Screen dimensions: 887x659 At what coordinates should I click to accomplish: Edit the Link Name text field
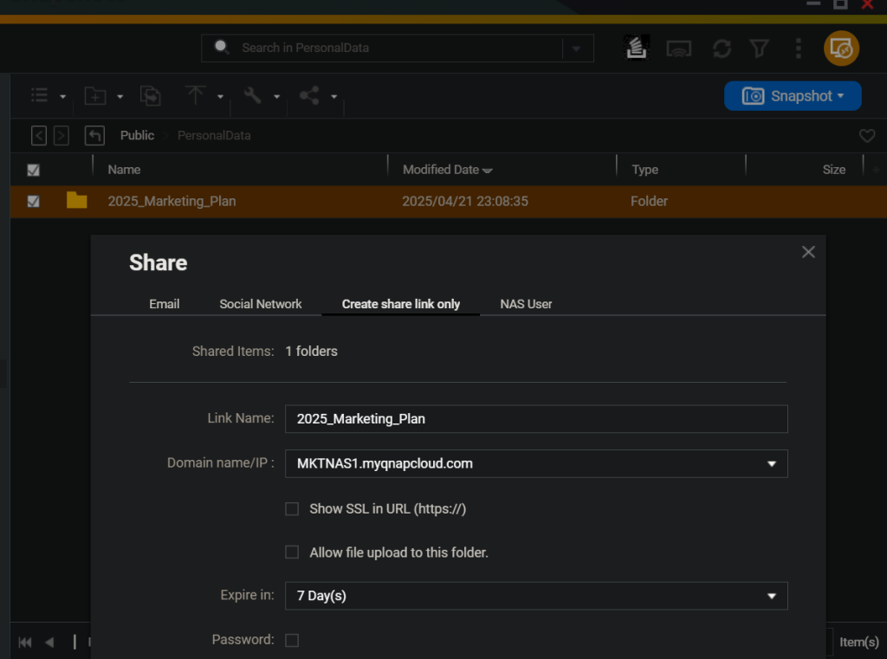(535, 418)
